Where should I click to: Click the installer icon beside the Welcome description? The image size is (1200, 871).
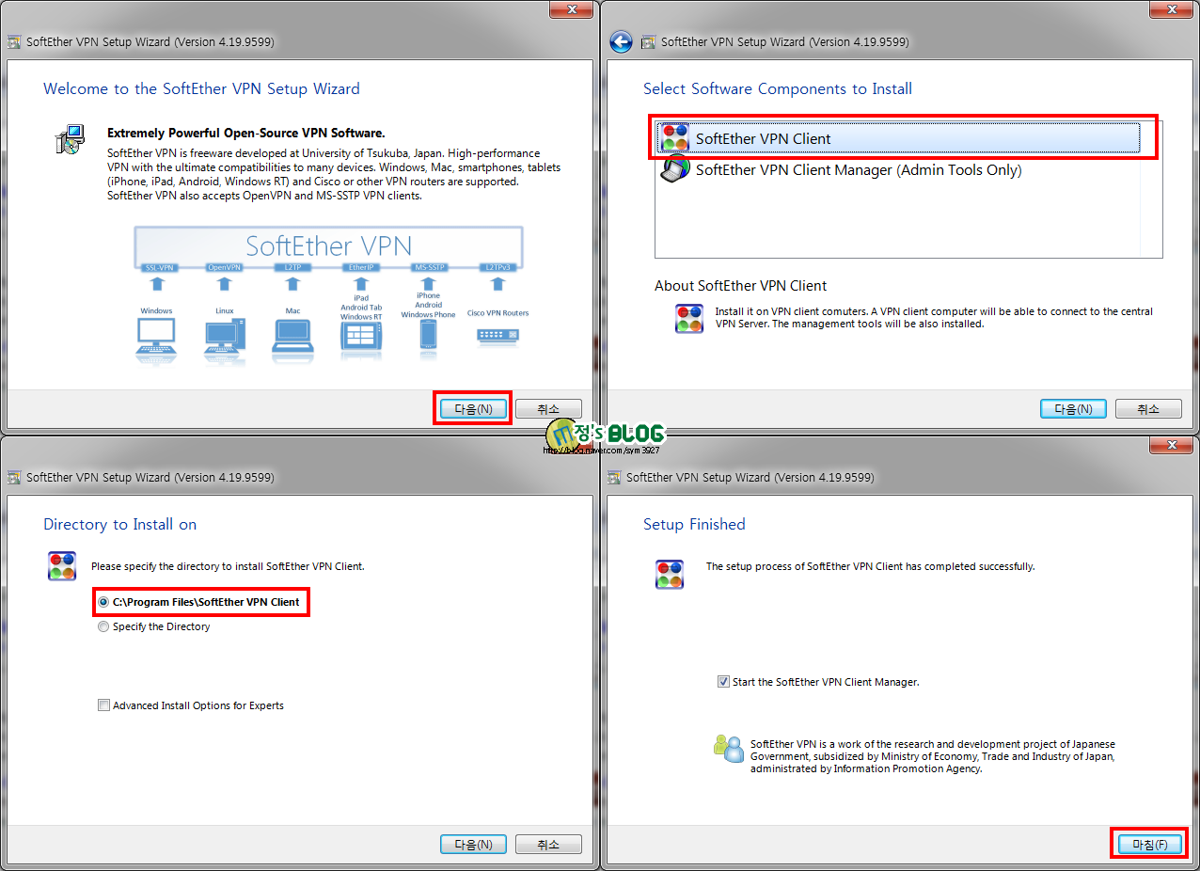pos(70,139)
